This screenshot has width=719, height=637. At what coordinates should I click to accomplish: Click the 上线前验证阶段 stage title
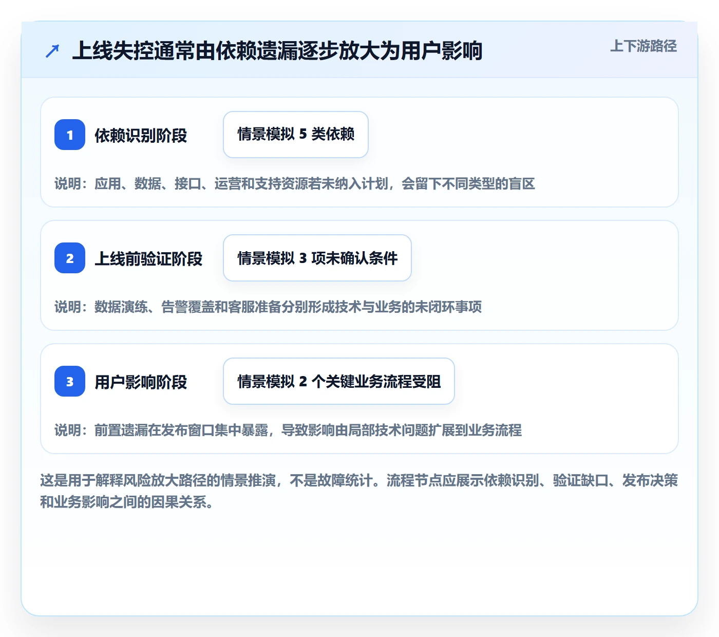point(148,259)
